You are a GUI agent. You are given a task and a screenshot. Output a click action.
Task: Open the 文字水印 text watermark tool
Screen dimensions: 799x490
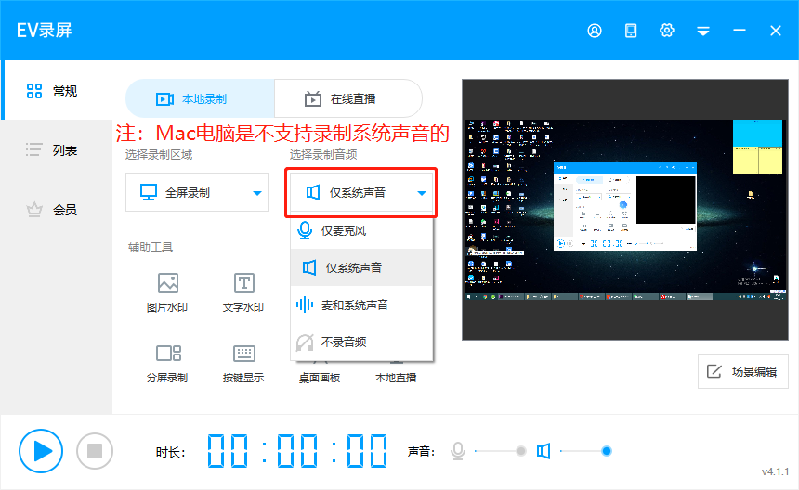(243, 292)
